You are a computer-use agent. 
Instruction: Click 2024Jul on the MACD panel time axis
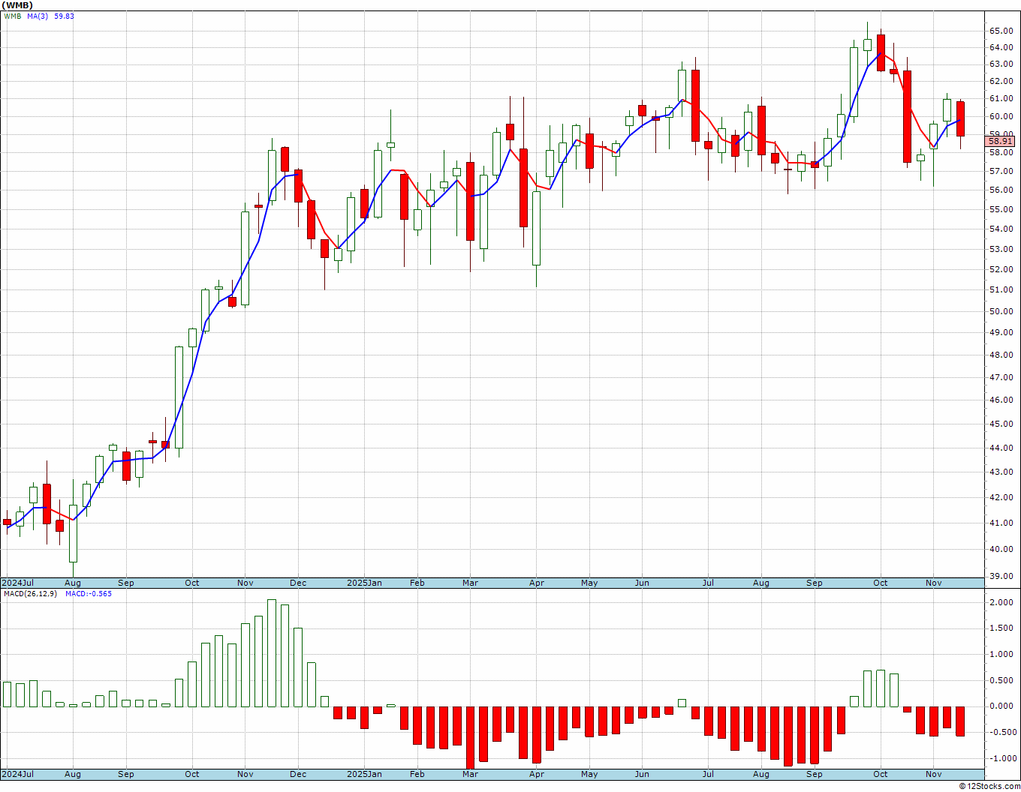[x=18, y=774]
